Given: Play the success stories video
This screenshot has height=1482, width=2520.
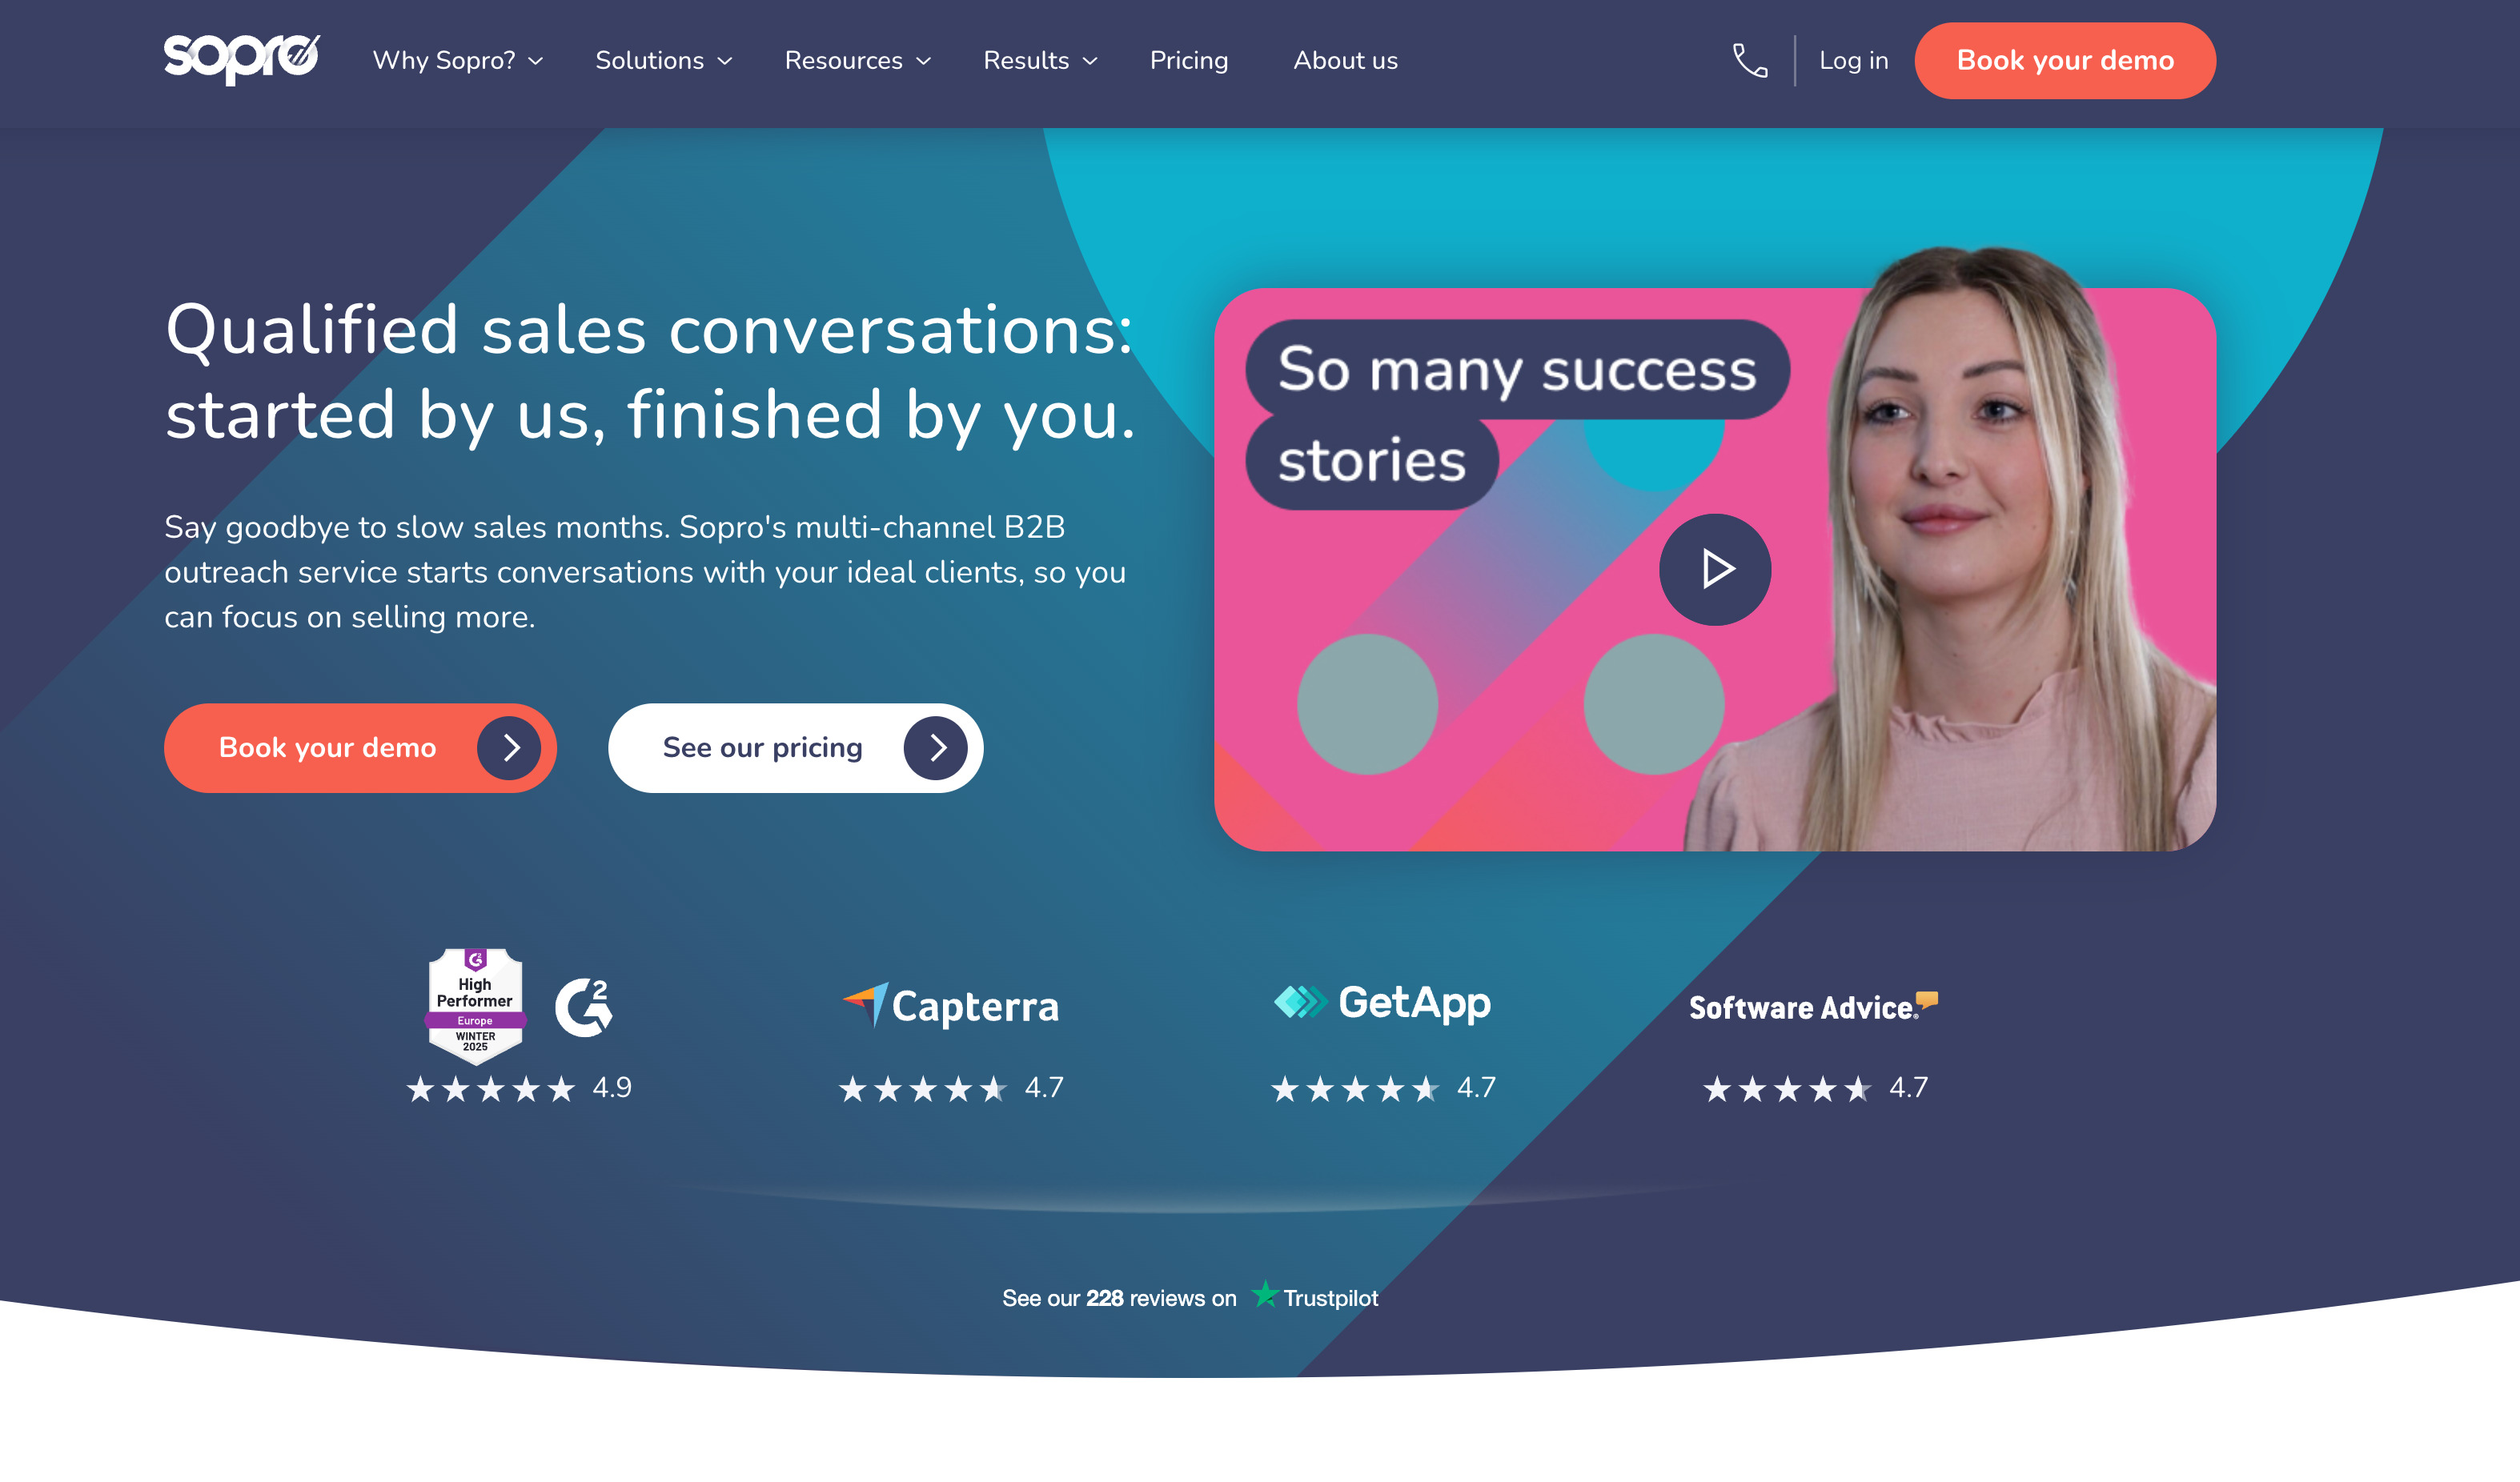Looking at the screenshot, I should [x=1715, y=570].
